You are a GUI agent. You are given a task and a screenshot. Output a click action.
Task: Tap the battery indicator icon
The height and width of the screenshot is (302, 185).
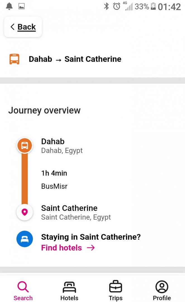pyautogui.click(x=153, y=6)
